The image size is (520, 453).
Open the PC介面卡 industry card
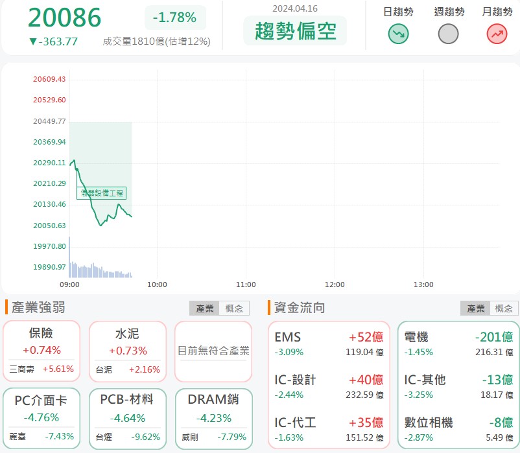tap(41, 419)
